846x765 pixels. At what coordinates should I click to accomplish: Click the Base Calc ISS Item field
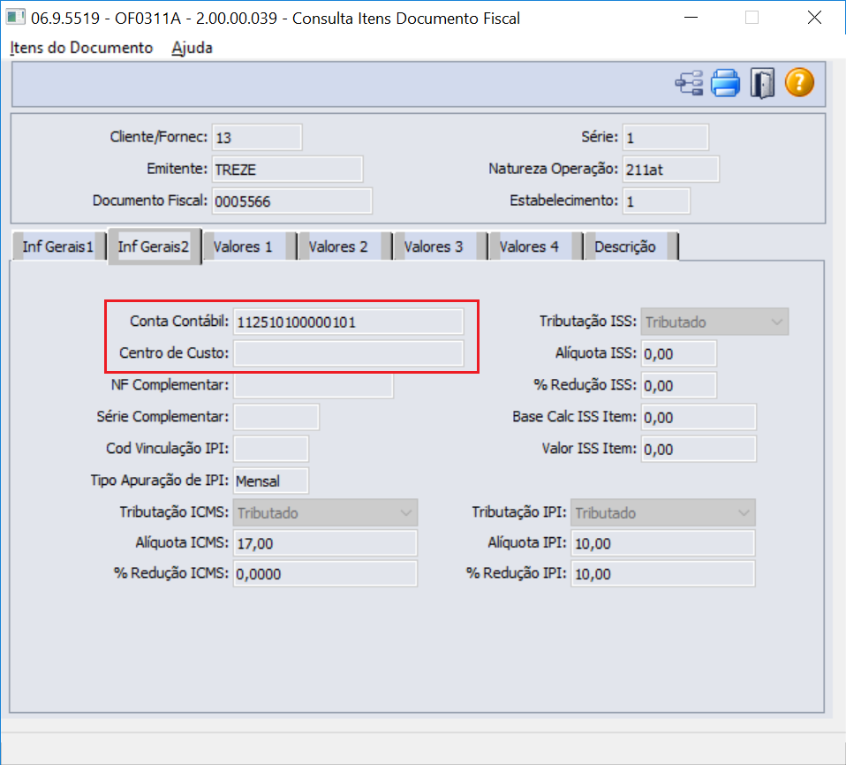pos(699,417)
